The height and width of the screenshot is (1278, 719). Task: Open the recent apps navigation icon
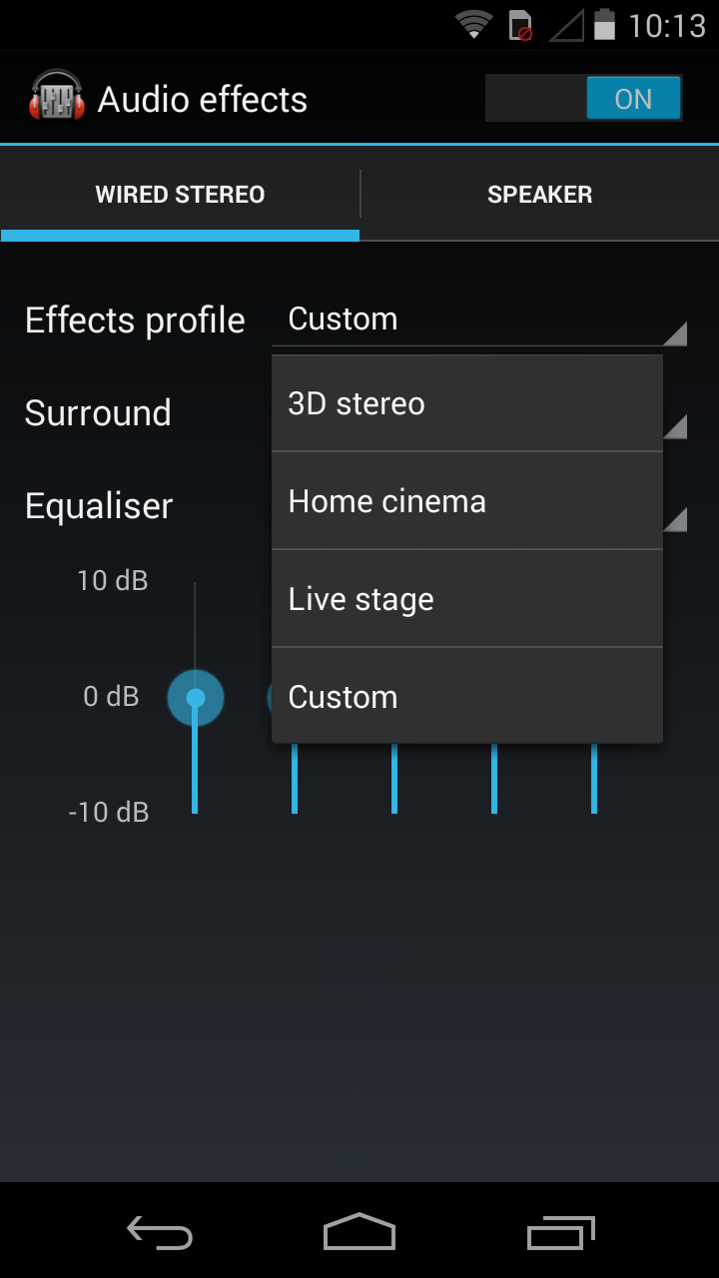click(560, 1233)
